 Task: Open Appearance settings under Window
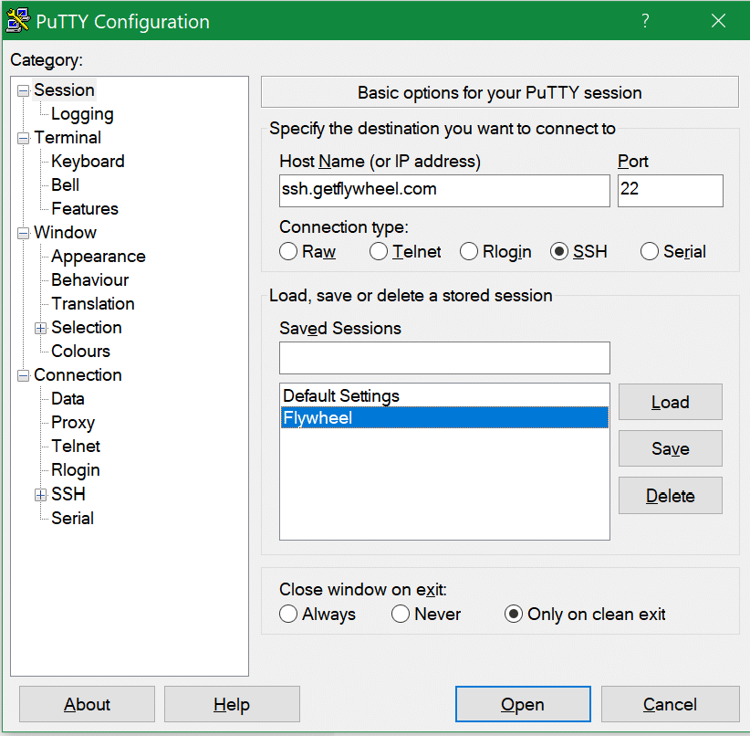tap(98, 257)
